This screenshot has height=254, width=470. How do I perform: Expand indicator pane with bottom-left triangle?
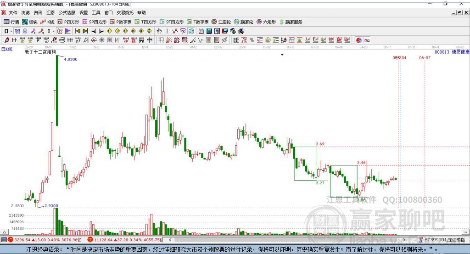[x=4, y=232]
